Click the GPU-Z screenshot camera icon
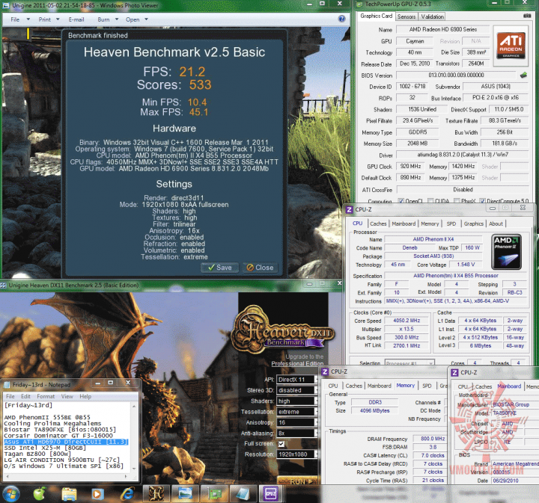Screen dimensions: 539x503 (x=526, y=16)
